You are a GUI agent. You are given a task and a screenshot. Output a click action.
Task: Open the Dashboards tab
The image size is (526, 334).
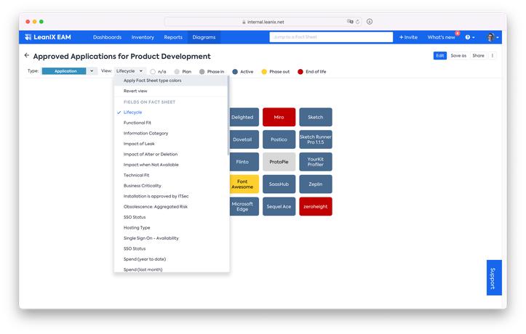pos(108,37)
